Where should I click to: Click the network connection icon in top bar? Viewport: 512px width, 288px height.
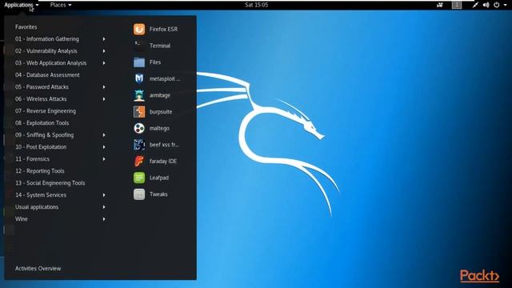[475, 5]
